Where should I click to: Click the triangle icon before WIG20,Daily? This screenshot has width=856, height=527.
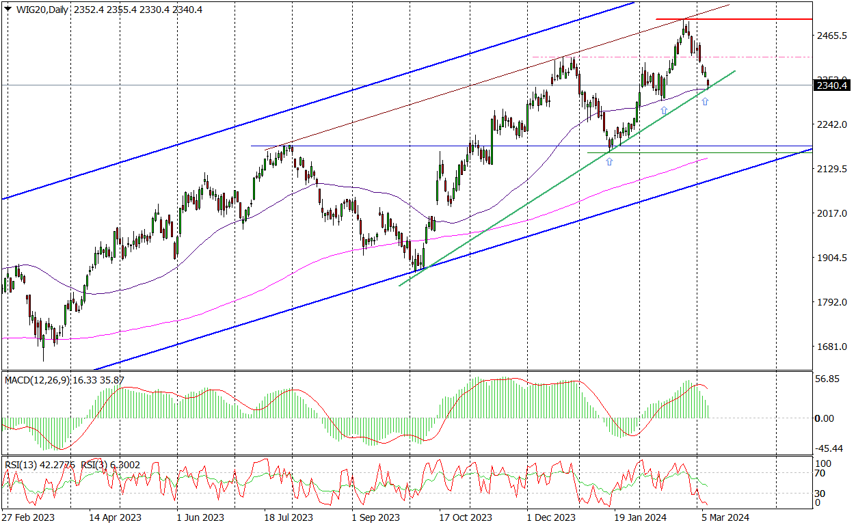[x=8, y=10]
